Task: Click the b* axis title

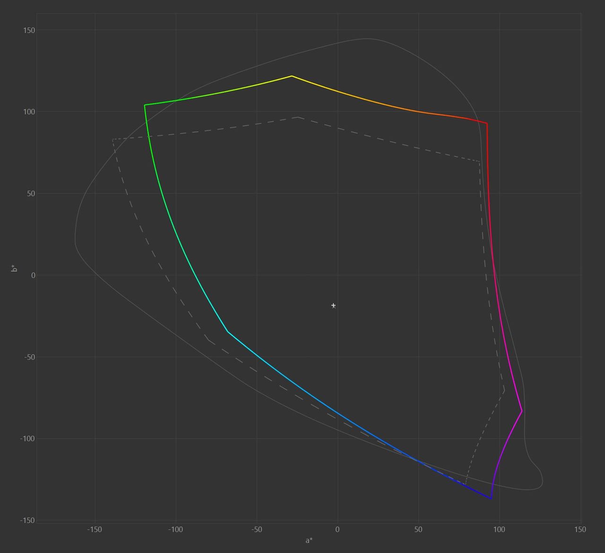Action: 15,268
